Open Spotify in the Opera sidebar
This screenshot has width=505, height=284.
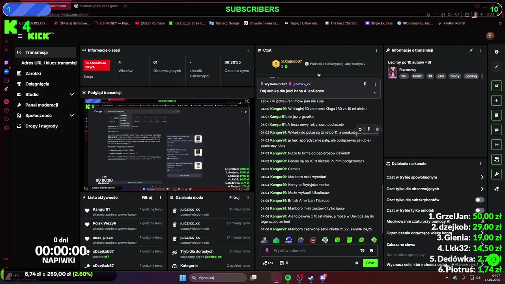(6, 102)
